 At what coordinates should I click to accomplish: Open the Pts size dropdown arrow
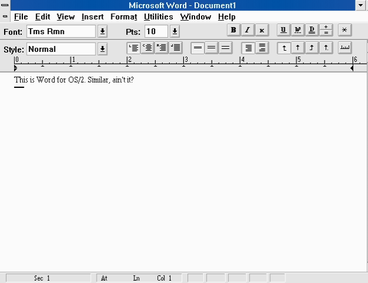[x=175, y=31]
